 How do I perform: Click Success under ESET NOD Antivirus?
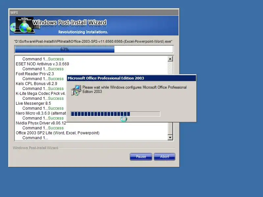pos(56,69)
